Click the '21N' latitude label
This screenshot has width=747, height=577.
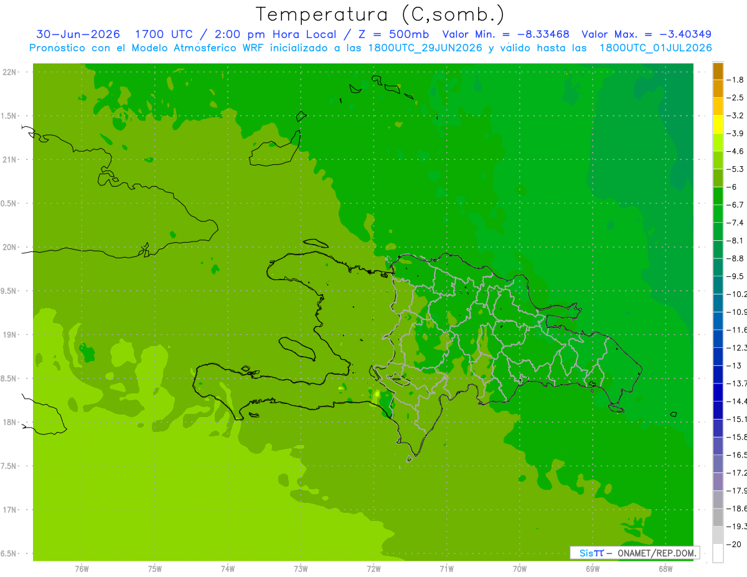point(11,160)
